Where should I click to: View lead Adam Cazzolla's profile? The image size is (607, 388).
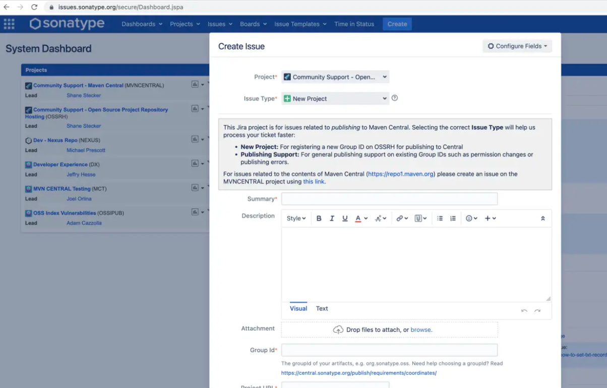coord(84,223)
